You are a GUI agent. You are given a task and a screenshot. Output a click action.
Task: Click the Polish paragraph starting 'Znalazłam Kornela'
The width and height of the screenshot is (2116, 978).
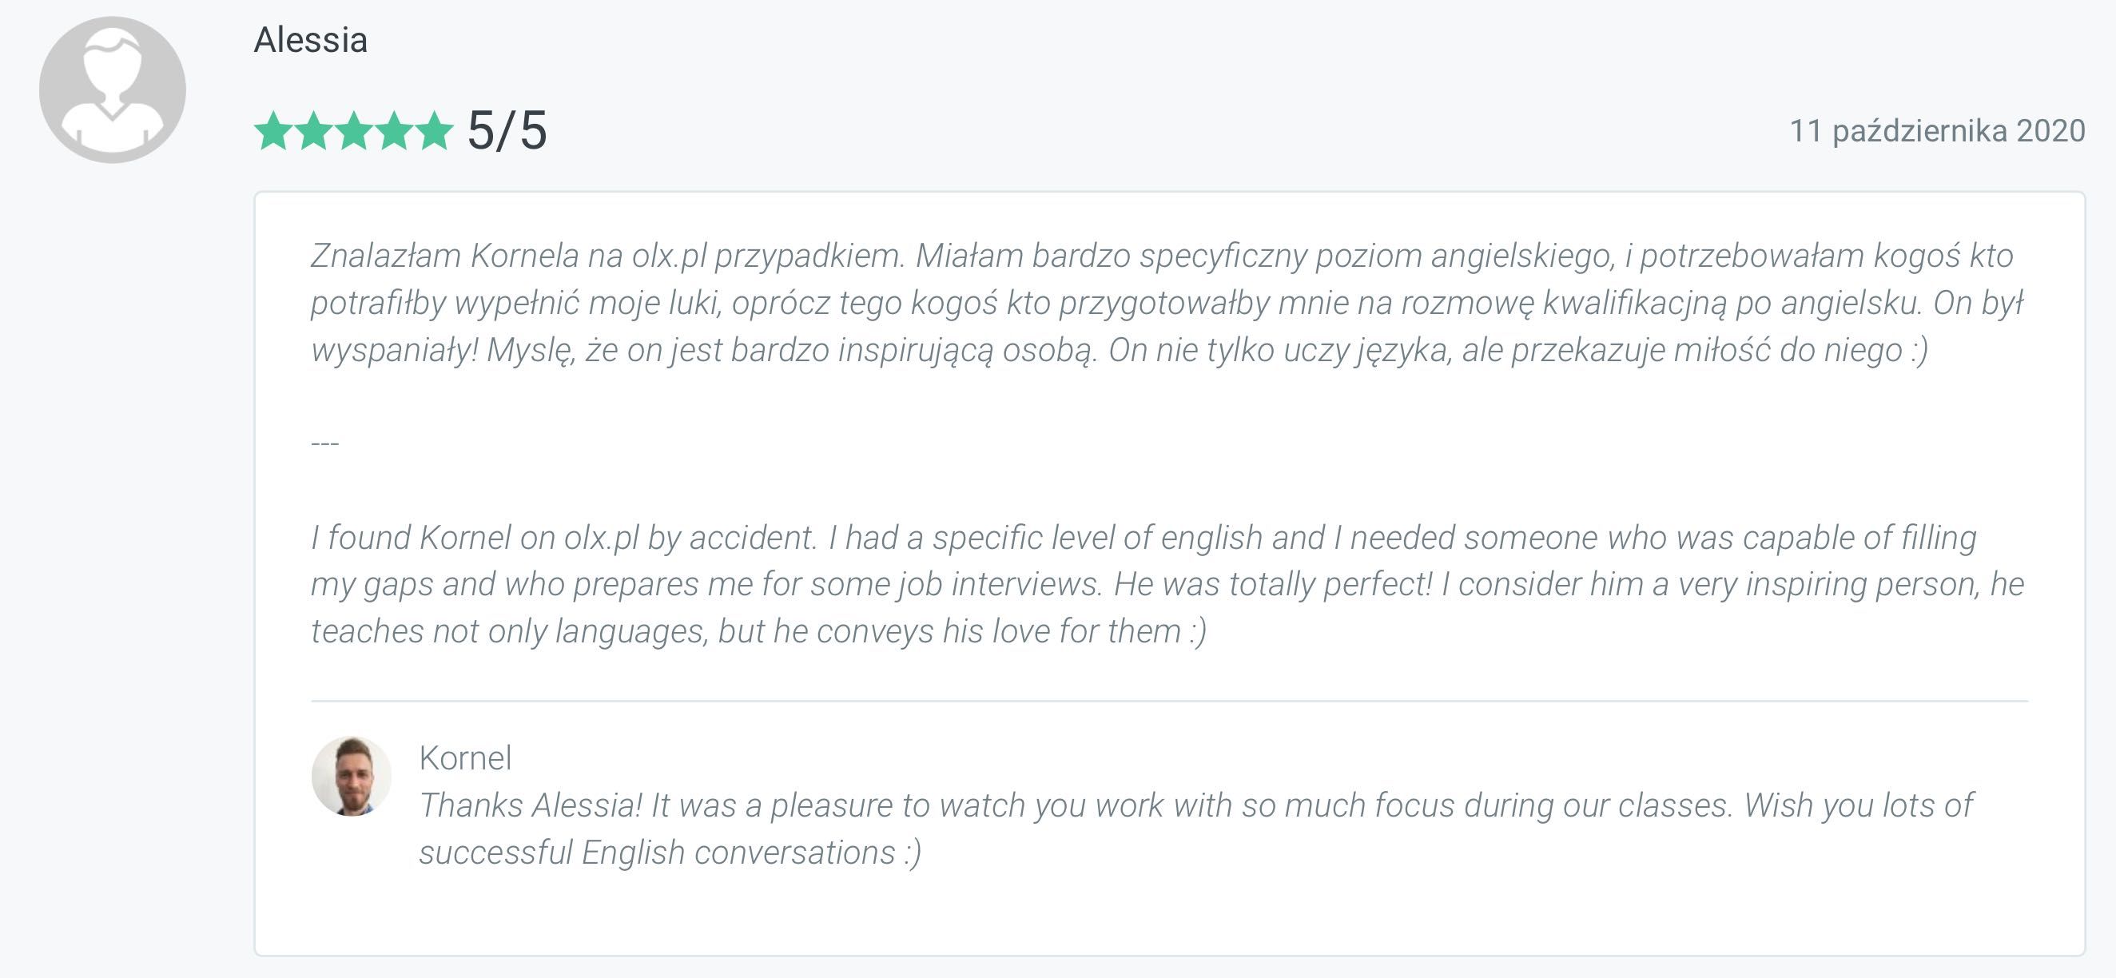[x=1167, y=302]
